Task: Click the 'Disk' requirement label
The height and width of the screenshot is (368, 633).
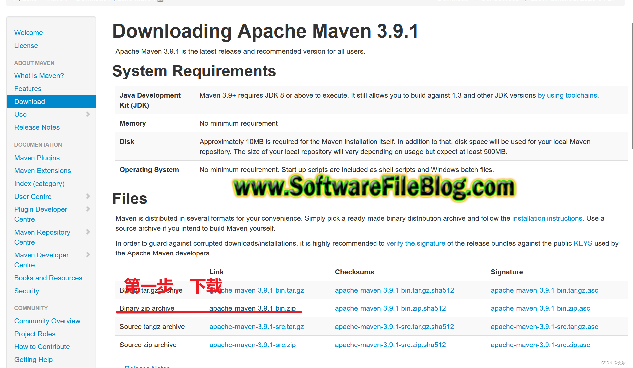Action: pos(127,142)
